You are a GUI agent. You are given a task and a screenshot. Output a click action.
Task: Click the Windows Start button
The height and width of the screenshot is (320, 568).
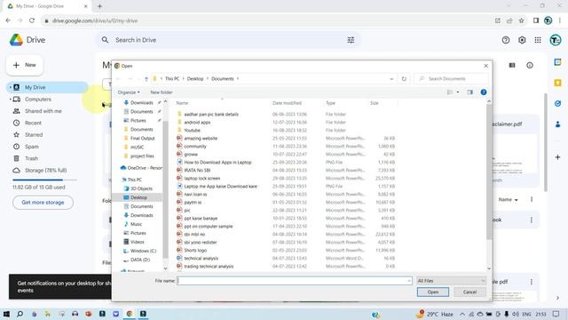tap(6, 314)
